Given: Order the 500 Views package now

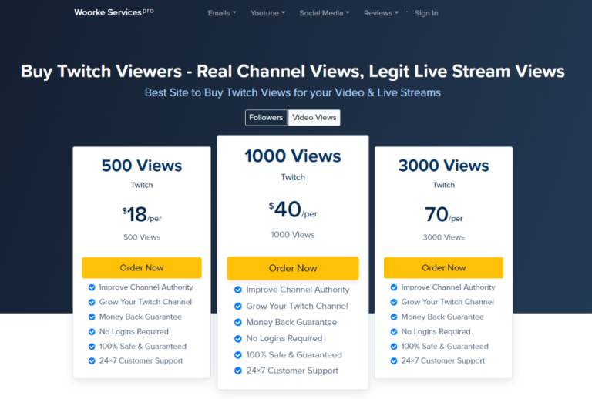Looking at the screenshot, I should coord(142,268).
